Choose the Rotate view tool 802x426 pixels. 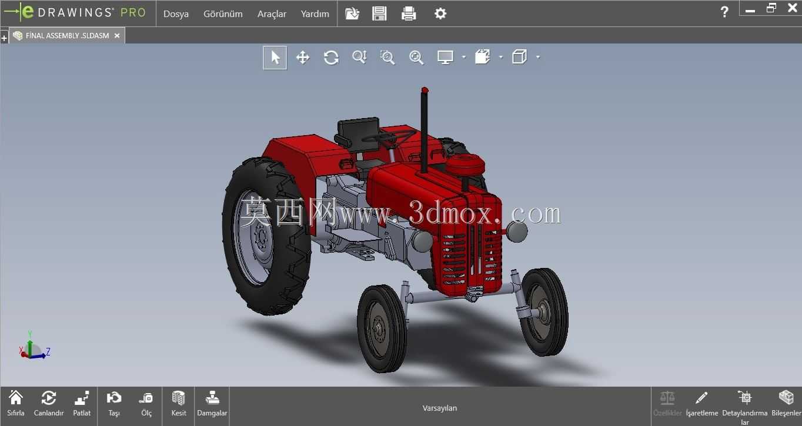pyautogui.click(x=331, y=58)
